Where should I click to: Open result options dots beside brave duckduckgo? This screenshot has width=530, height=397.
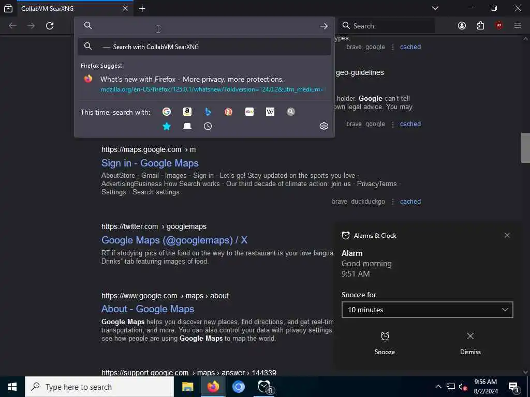pyautogui.click(x=393, y=202)
